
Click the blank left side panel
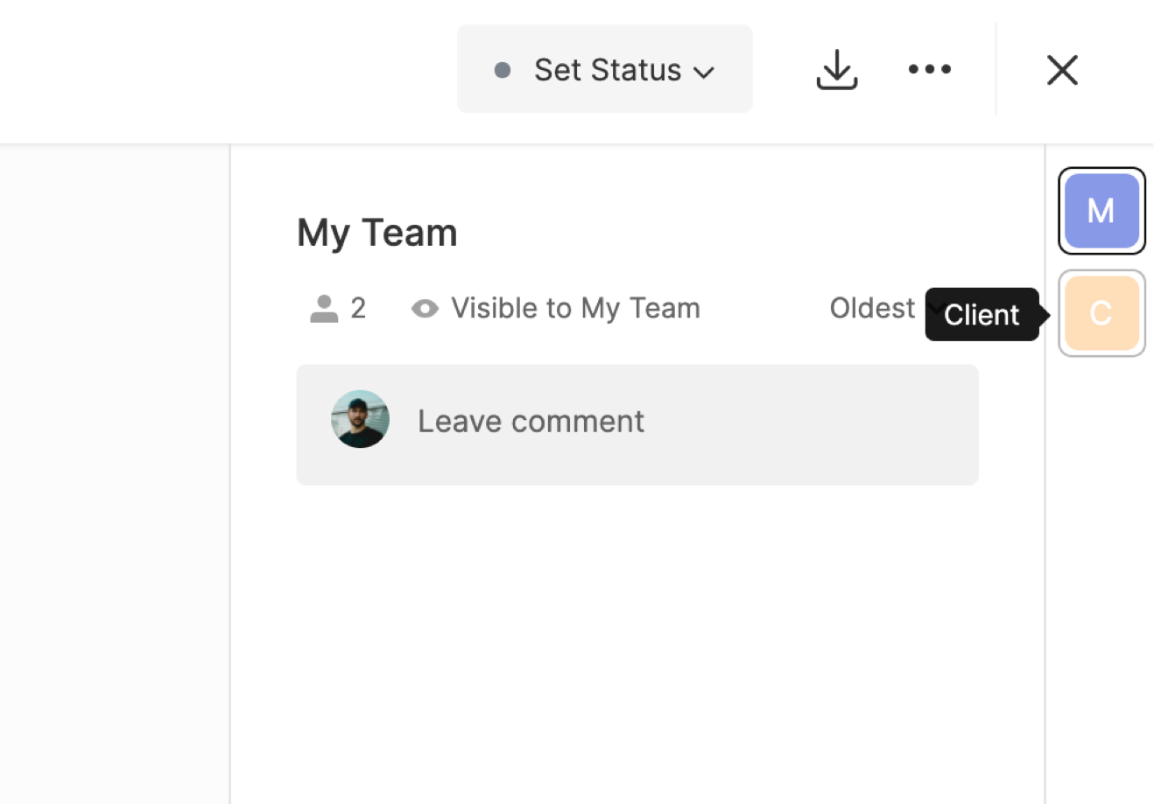coord(114,472)
